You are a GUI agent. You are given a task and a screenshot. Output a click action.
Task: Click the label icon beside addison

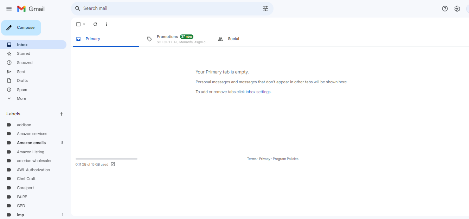(x=9, y=125)
